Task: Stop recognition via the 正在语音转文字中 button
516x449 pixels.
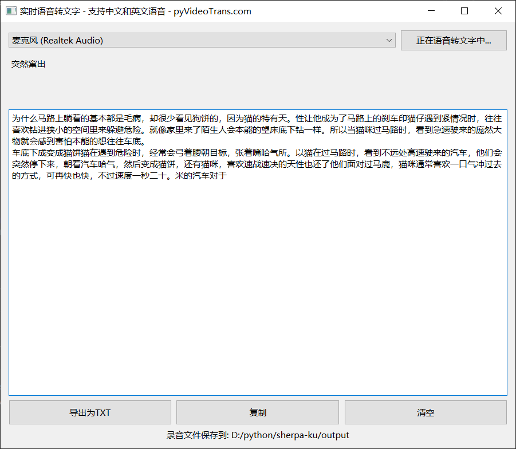Action: pyautogui.click(x=454, y=40)
